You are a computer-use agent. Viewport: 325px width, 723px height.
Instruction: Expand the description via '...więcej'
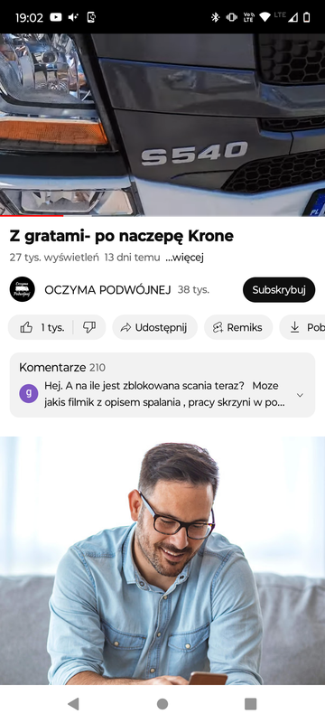point(184,258)
